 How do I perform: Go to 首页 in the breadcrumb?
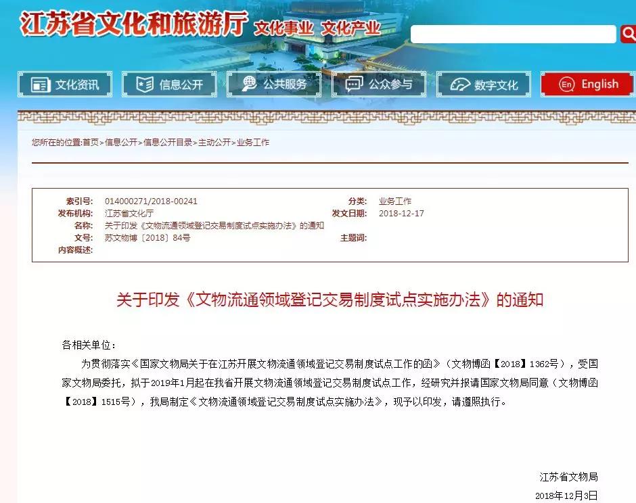(91, 143)
